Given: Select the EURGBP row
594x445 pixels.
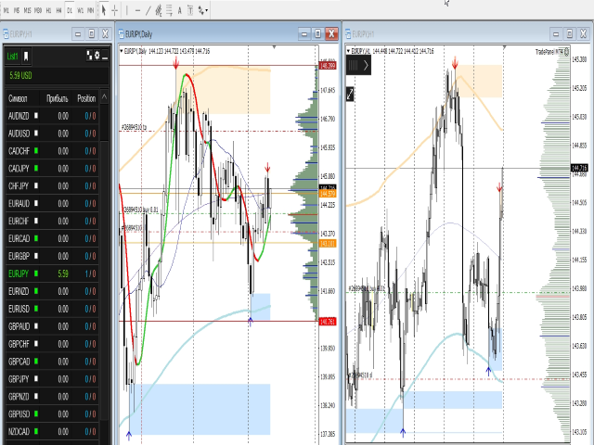Looking at the screenshot, I should click(52, 256).
